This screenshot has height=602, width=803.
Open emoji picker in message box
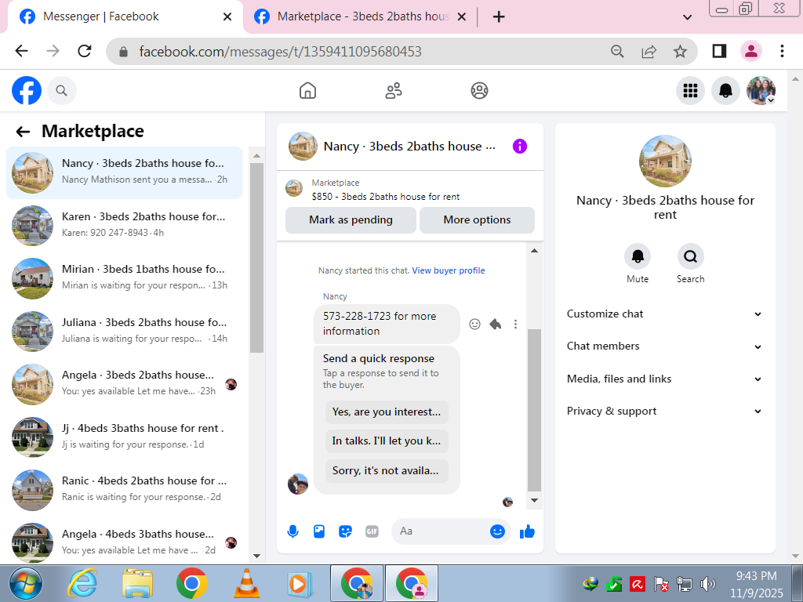pyautogui.click(x=497, y=531)
